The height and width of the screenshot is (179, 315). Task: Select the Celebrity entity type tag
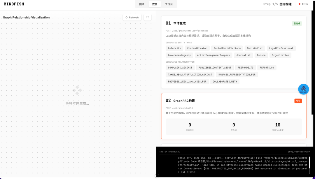pyautogui.click(x=174, y=48)
